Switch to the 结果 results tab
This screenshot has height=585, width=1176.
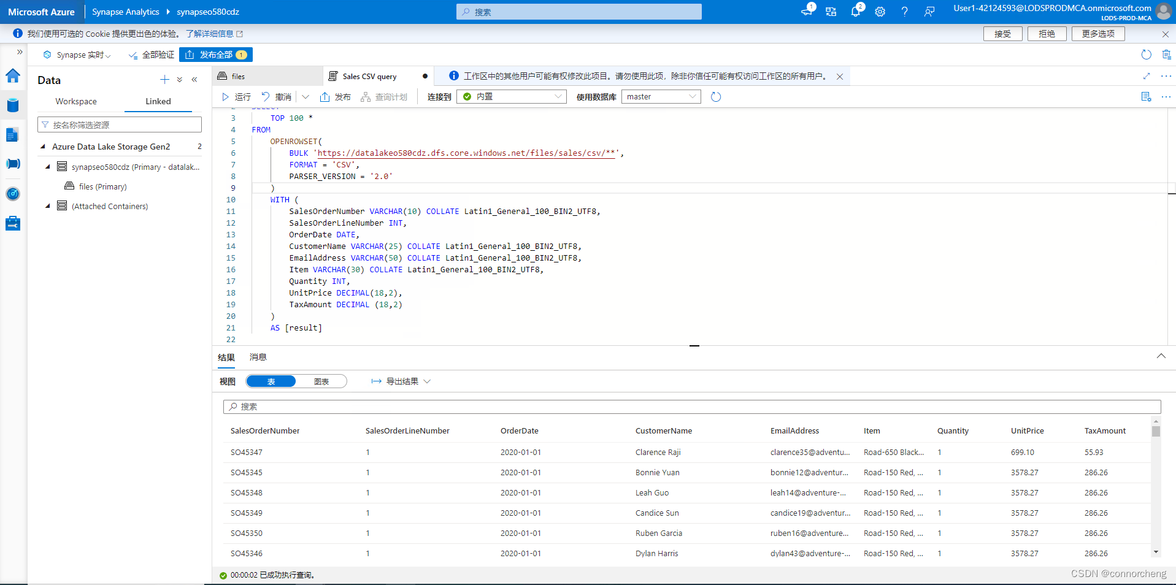226,357
